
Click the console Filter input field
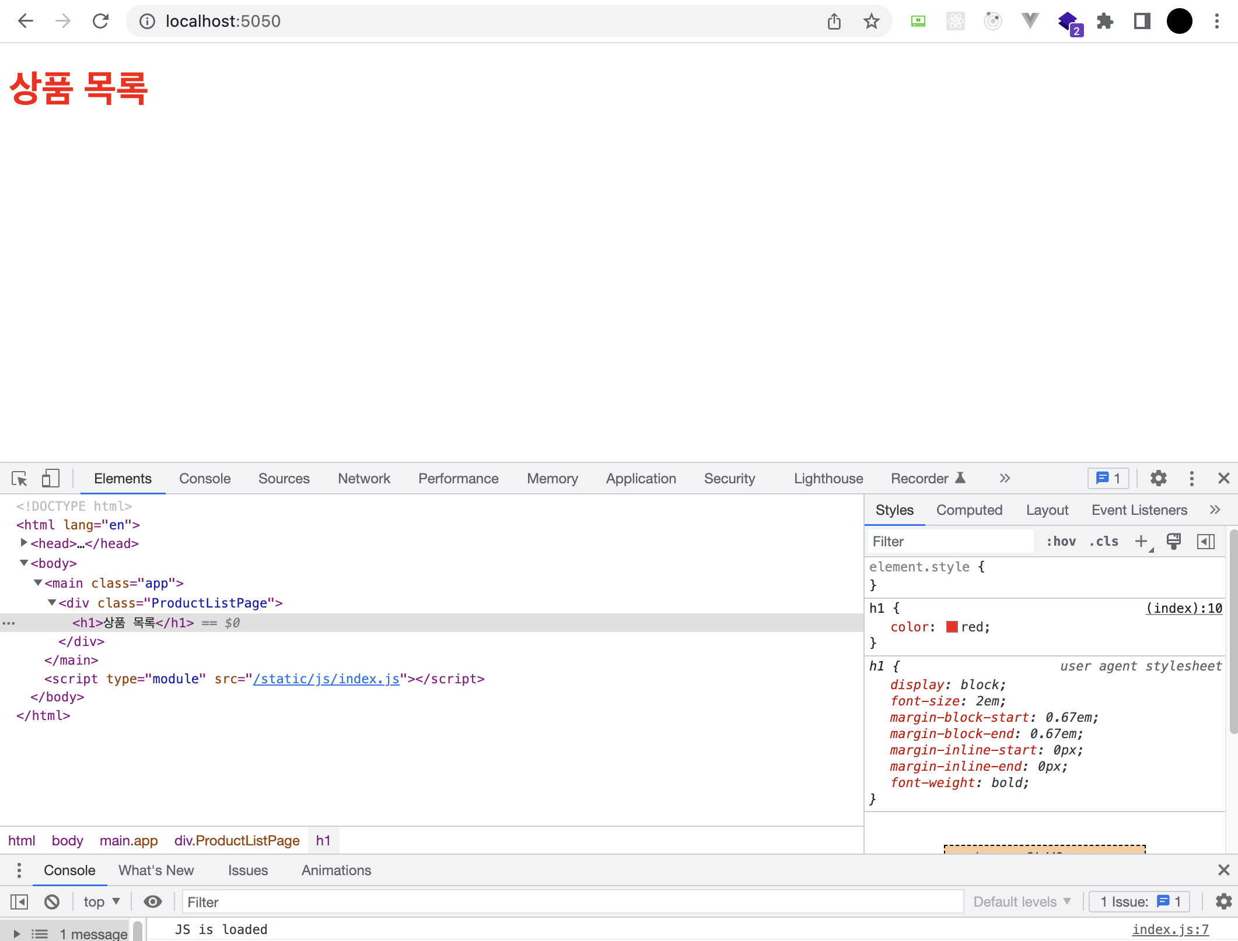click(572, 902)
